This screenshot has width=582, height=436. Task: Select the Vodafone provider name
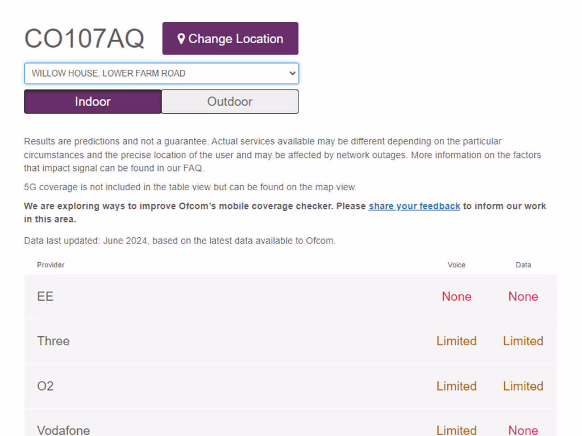[x=63, y=430]
